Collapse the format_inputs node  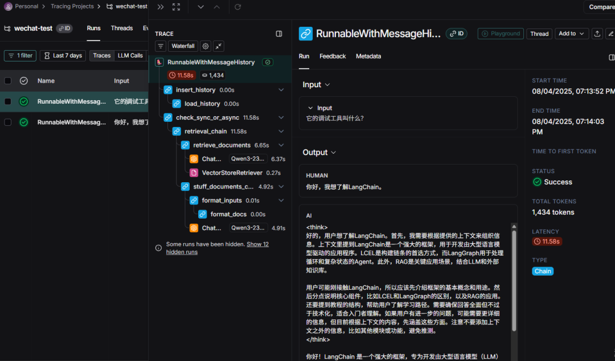tap(281, 200)
